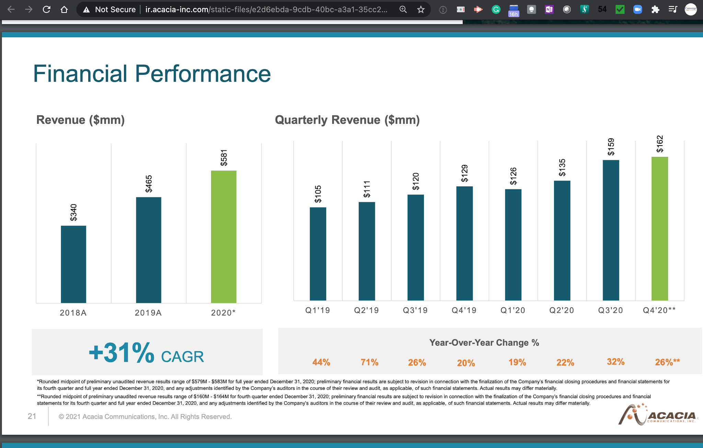The width and height of the screenshot is (703, 448).
Task: Open the page zoom magnifier in the address bar
Action: [403, 9]
